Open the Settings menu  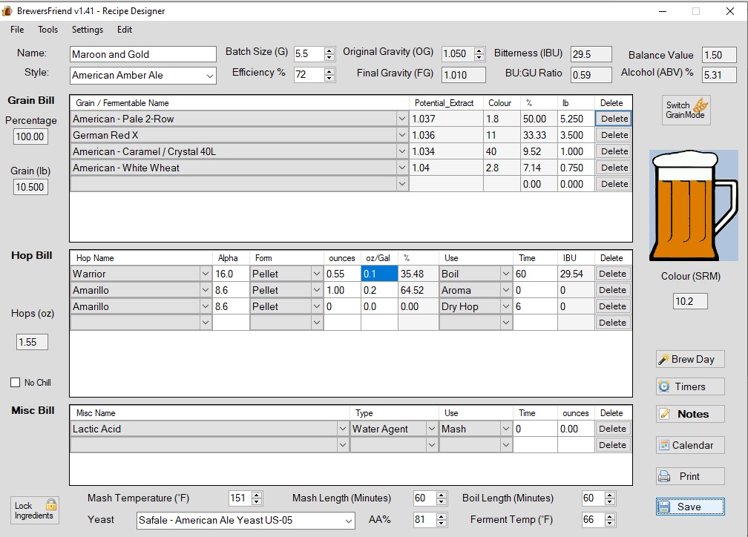(88, 30)
